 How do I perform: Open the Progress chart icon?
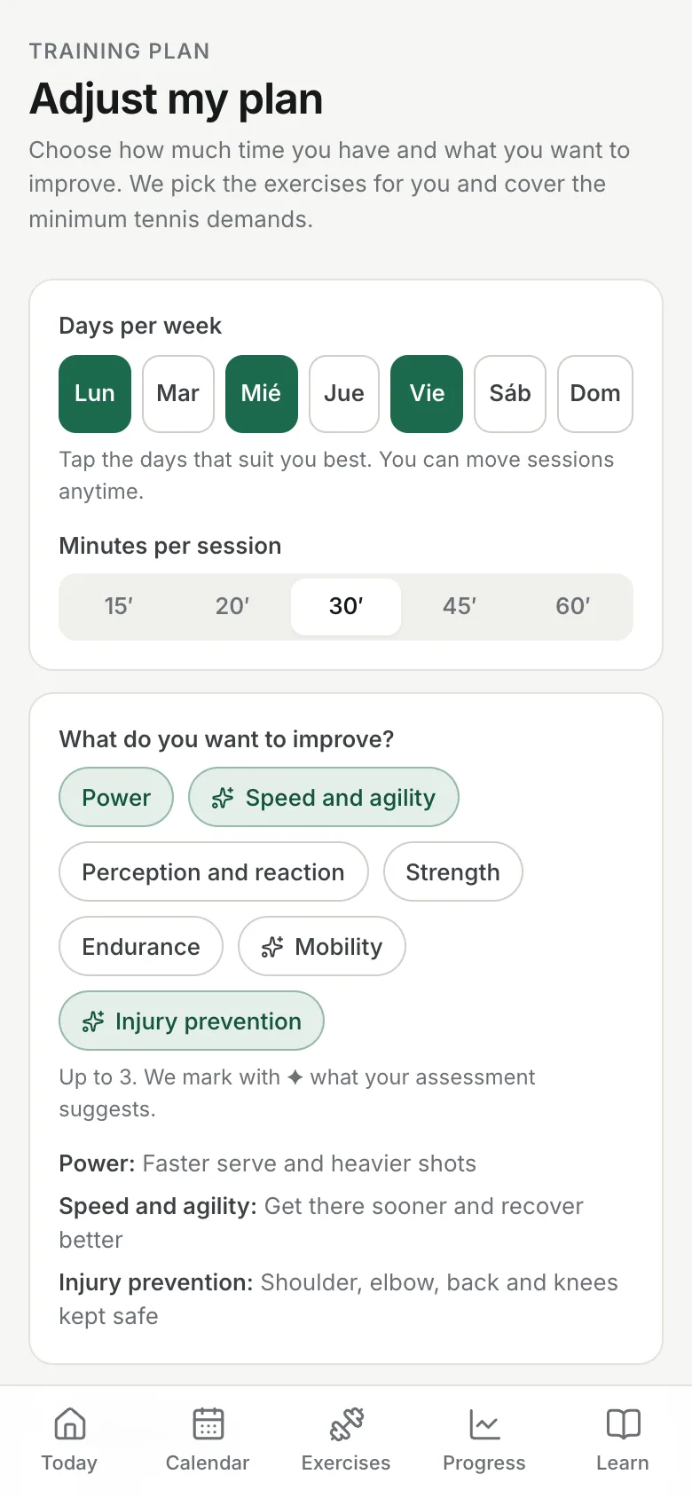(484, 1423)
